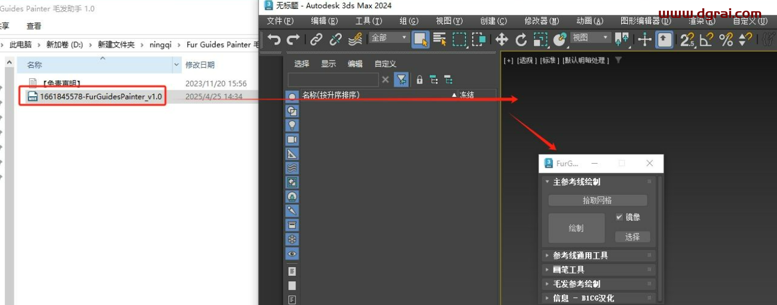Click the viewport filter funnel icon
Viewport: 777px width, 305px height.
(618, 60)
